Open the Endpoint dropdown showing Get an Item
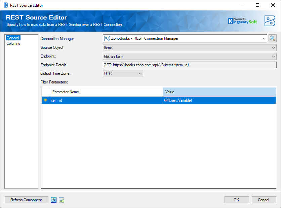The image size is (281, 208). (x=190, y=57)
